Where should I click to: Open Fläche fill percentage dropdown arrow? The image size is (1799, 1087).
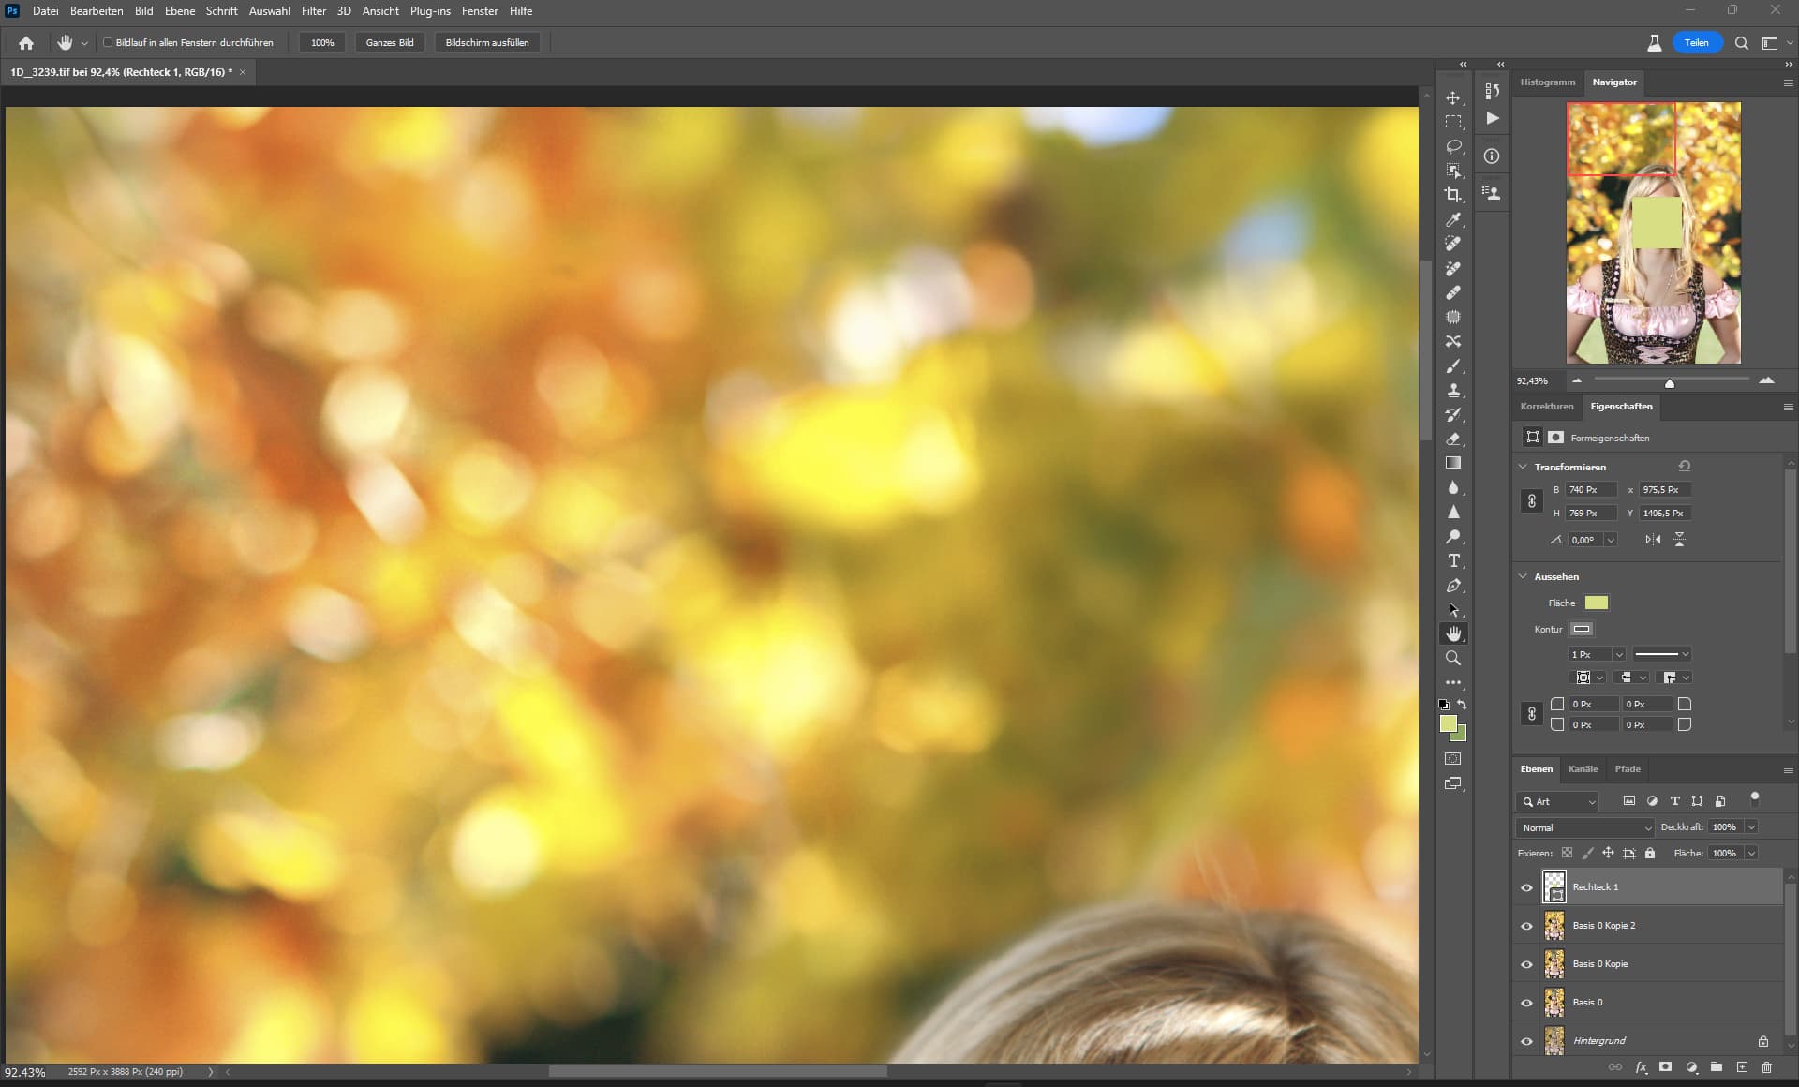[x=1751, y=853]
